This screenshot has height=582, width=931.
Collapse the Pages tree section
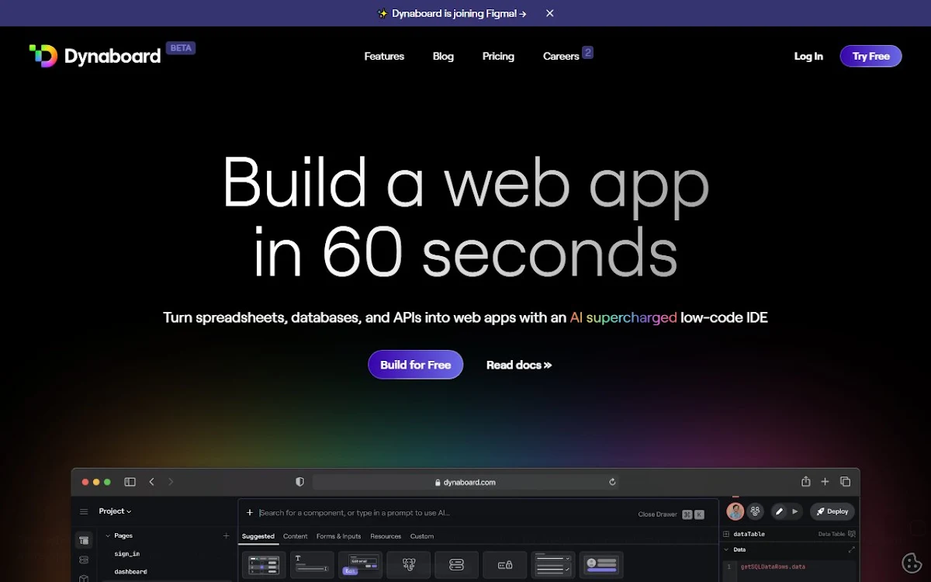[x=108, y=536]
